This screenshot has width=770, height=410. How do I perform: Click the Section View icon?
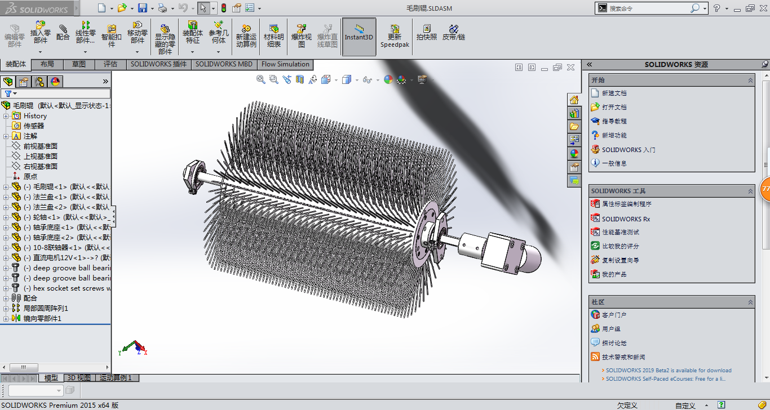(x=300, y=79)
